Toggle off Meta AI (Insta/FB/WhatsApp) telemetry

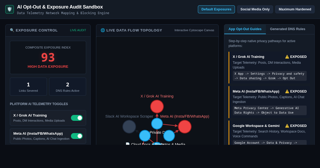pyautogui.click(x=77, y=136)
